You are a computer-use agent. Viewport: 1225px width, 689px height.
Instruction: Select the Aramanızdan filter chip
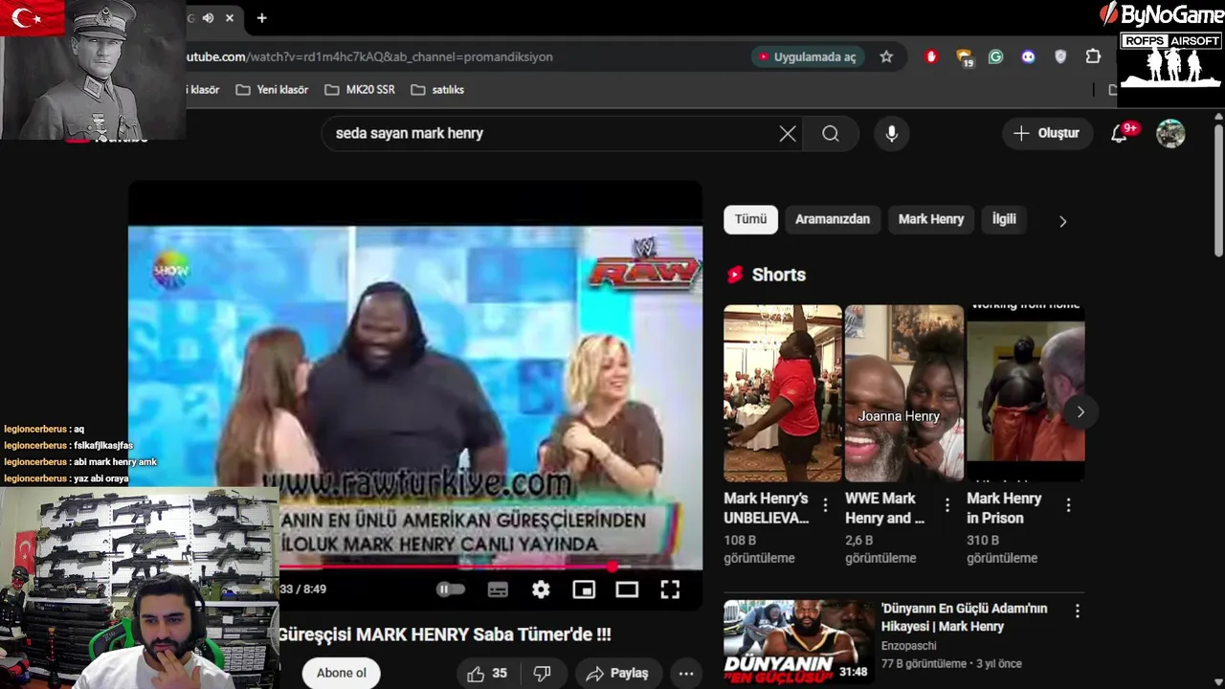tap(833, 219)
